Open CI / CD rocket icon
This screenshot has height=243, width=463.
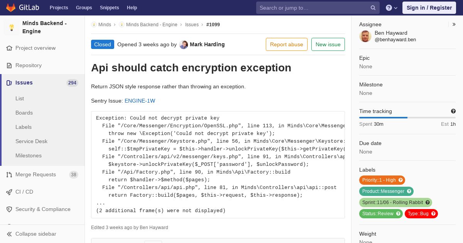point(9,192)
